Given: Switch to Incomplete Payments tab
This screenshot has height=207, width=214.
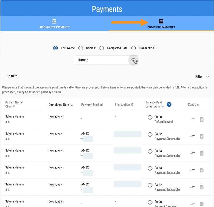Looking at the screenshot, I should pos(54,24).
